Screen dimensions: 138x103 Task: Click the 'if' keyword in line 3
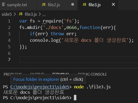(32, 34)
